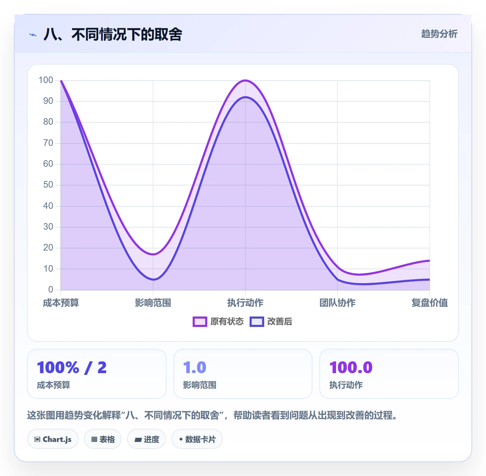Image resolution: width=486 pixels, height=476 pixels.
Task: Toggle the 改善后 legend swatch
Action: [257, 322]
